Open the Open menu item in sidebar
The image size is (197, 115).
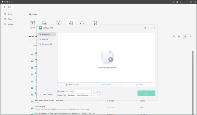[x=8, y=19]
